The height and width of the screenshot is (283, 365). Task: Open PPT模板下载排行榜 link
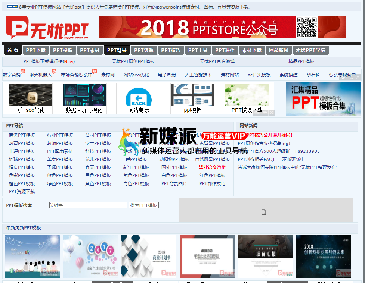pos(49,62)
